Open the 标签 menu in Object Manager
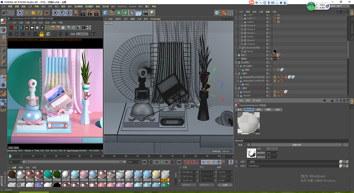354x193 pixels. tap(267, 12)
